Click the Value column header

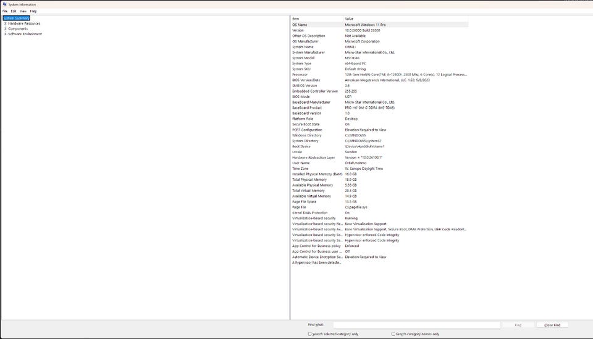coord(406,19)
